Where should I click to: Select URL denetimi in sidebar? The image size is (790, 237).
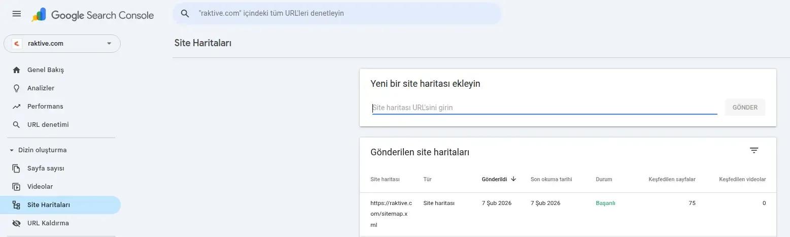[61, 125]
